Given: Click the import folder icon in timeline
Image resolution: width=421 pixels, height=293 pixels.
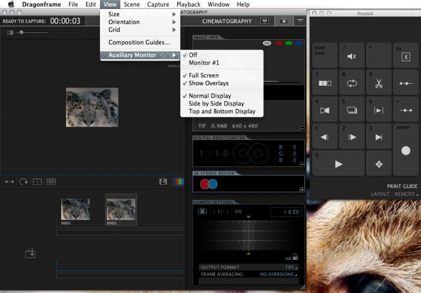Looking at the screenshot, I should [x=30, y=254].
